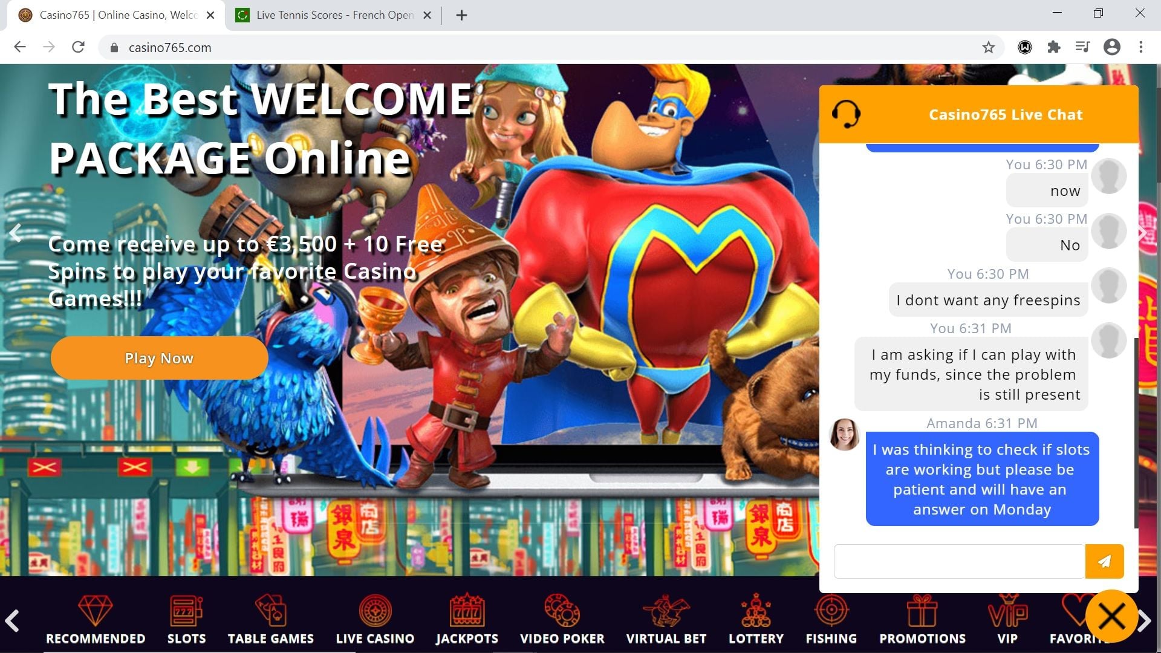Send the live chat message
This screenshot has width=1161, height=653.
pyautogui.click(x=1104, y=561)
